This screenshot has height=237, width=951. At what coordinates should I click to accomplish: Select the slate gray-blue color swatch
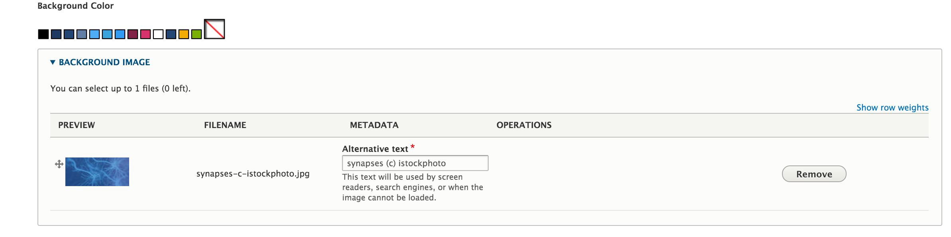(81, 34)
